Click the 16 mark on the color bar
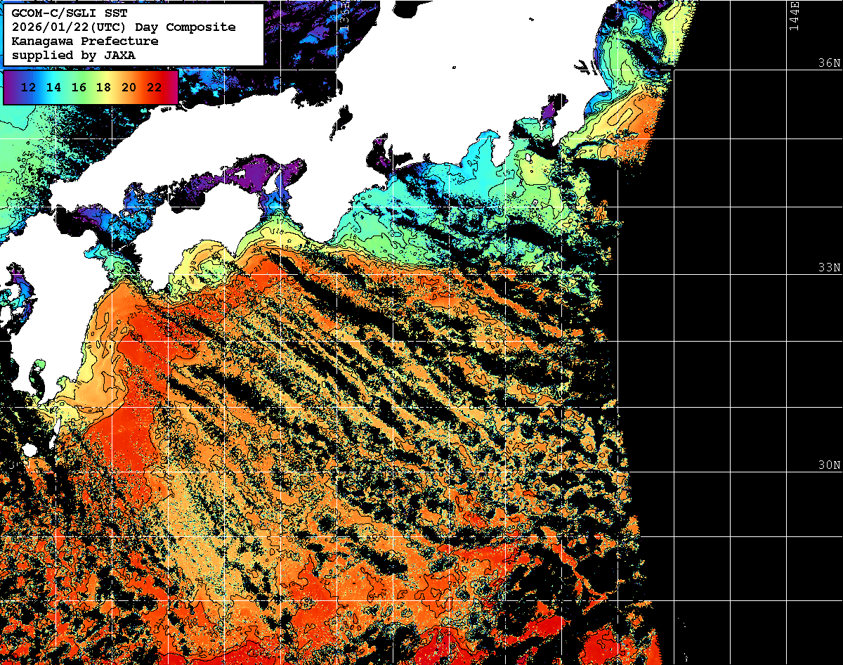The height and width of the screenshot is (665, 843). (x=79, y=87)
